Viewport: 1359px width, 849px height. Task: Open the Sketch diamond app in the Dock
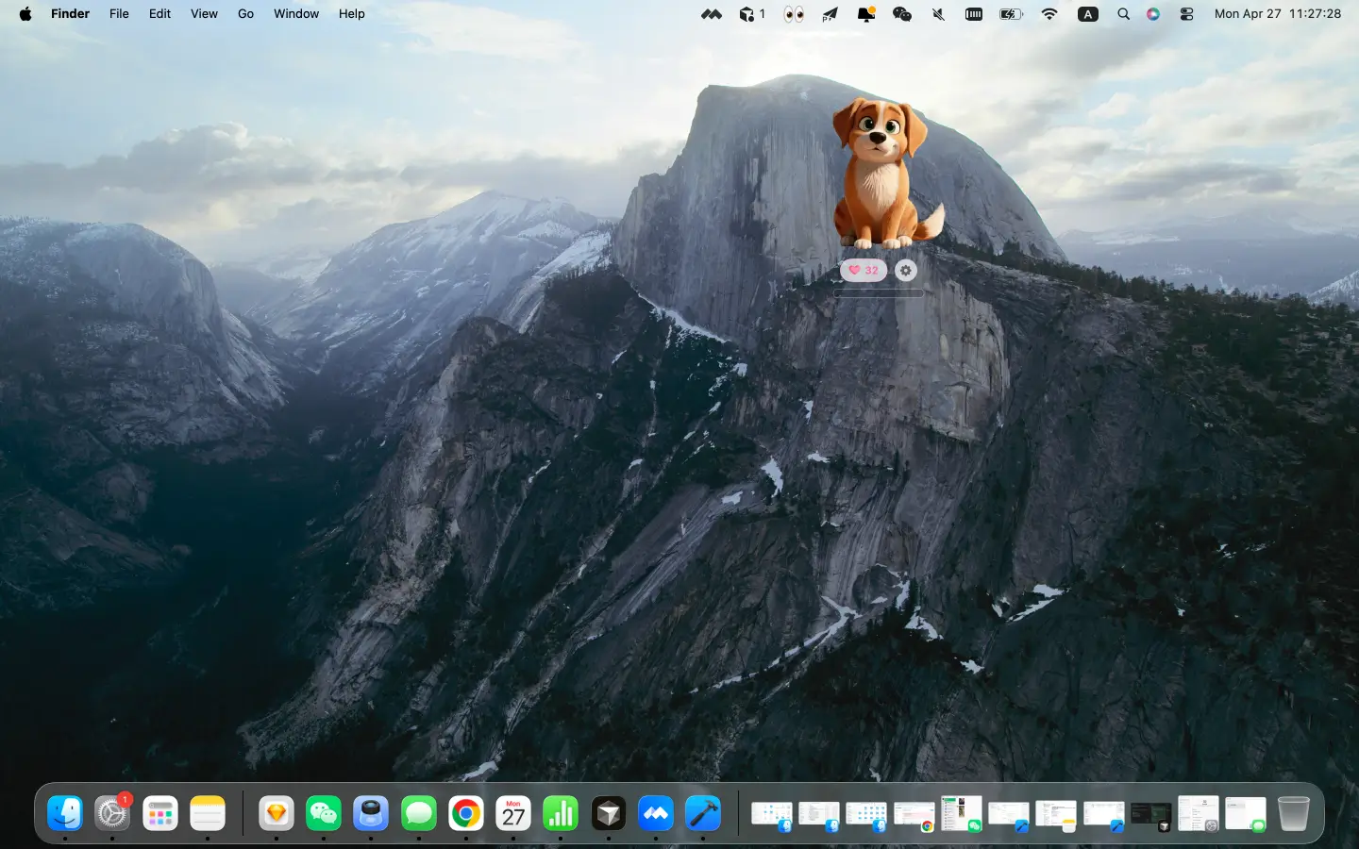pyautogui.click(x=277, y=813)
